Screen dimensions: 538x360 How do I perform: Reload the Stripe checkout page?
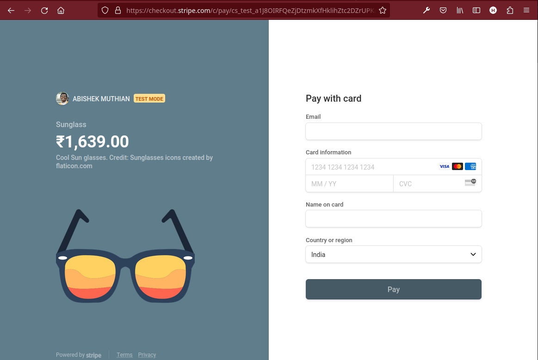tap(44, 10)
